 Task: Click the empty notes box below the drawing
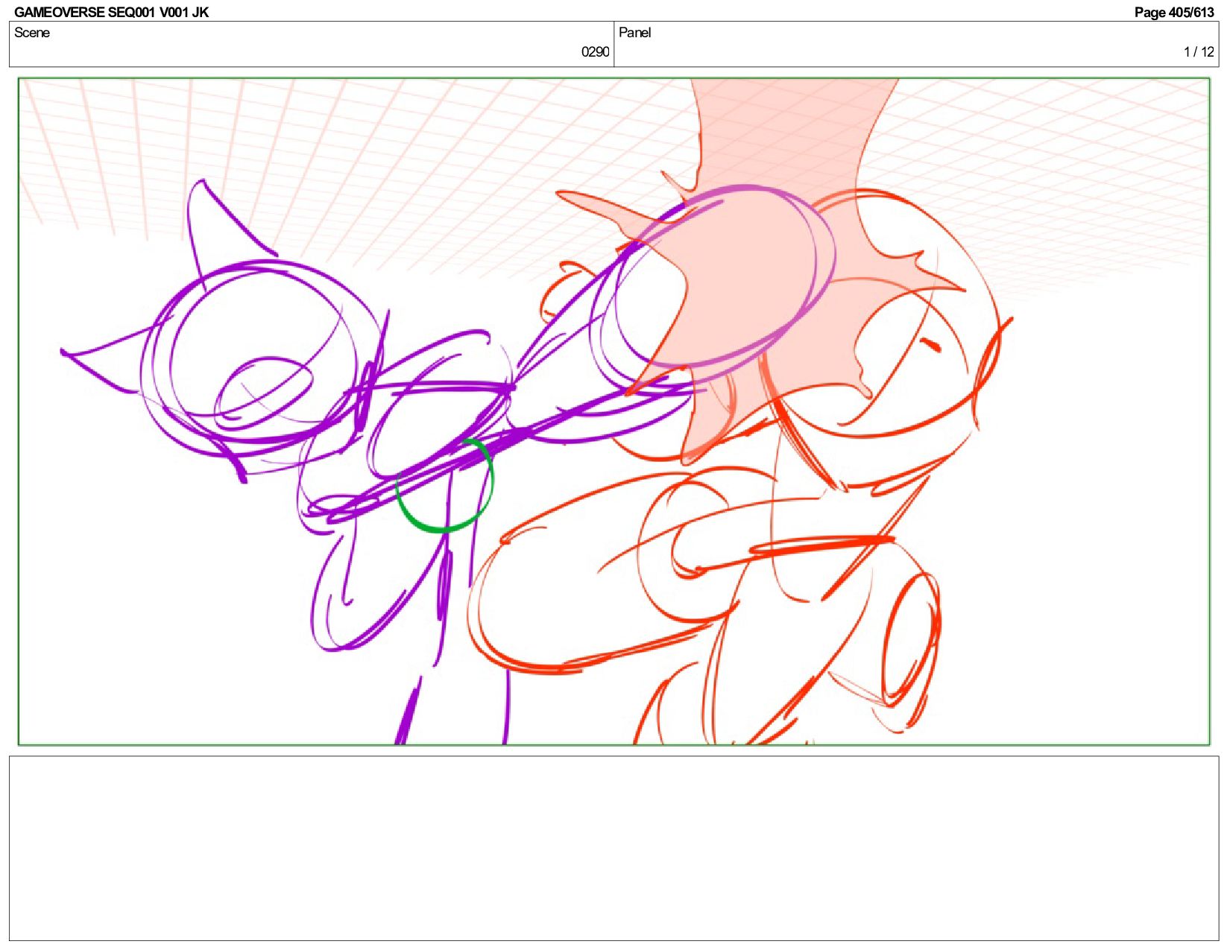click(614, 848)
